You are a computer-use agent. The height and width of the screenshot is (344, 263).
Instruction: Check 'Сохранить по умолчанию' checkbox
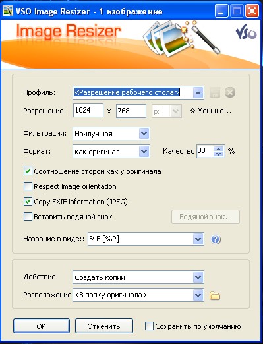(149, 326)
